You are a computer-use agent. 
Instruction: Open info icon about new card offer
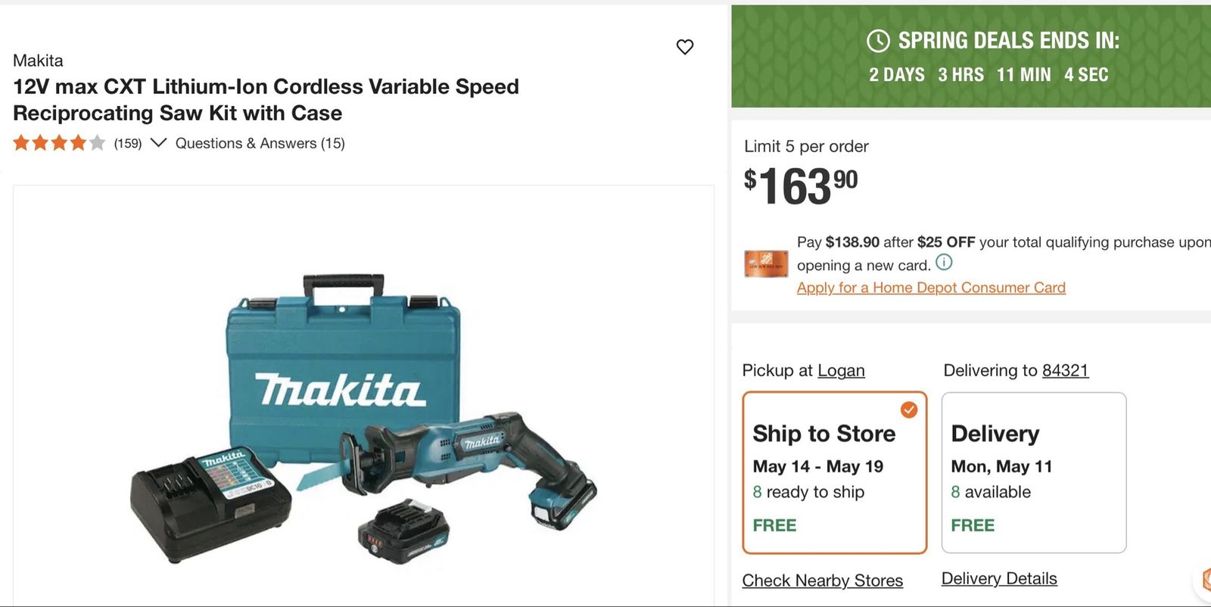[944, 263]
